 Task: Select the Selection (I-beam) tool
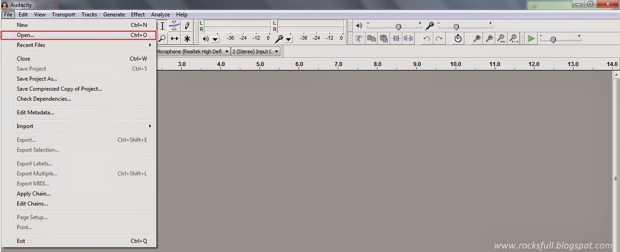tap(162, 26)
